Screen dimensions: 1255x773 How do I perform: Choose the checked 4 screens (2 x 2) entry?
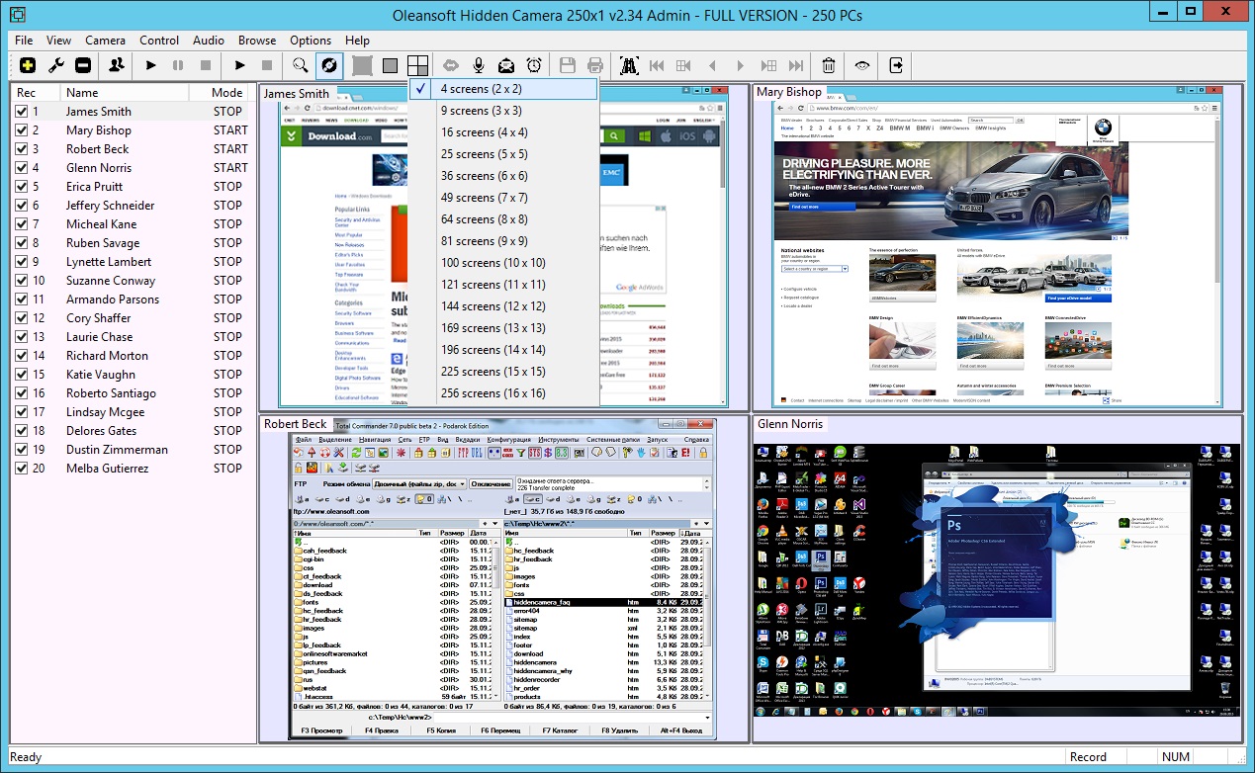(x=504, y=89)
